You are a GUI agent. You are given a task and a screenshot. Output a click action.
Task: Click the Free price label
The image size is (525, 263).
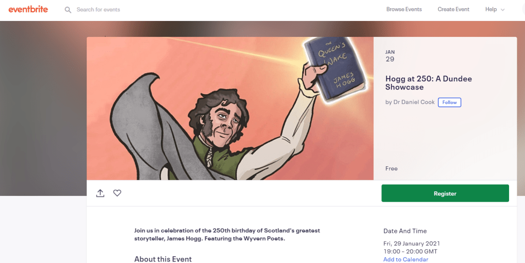coord(391,168)
